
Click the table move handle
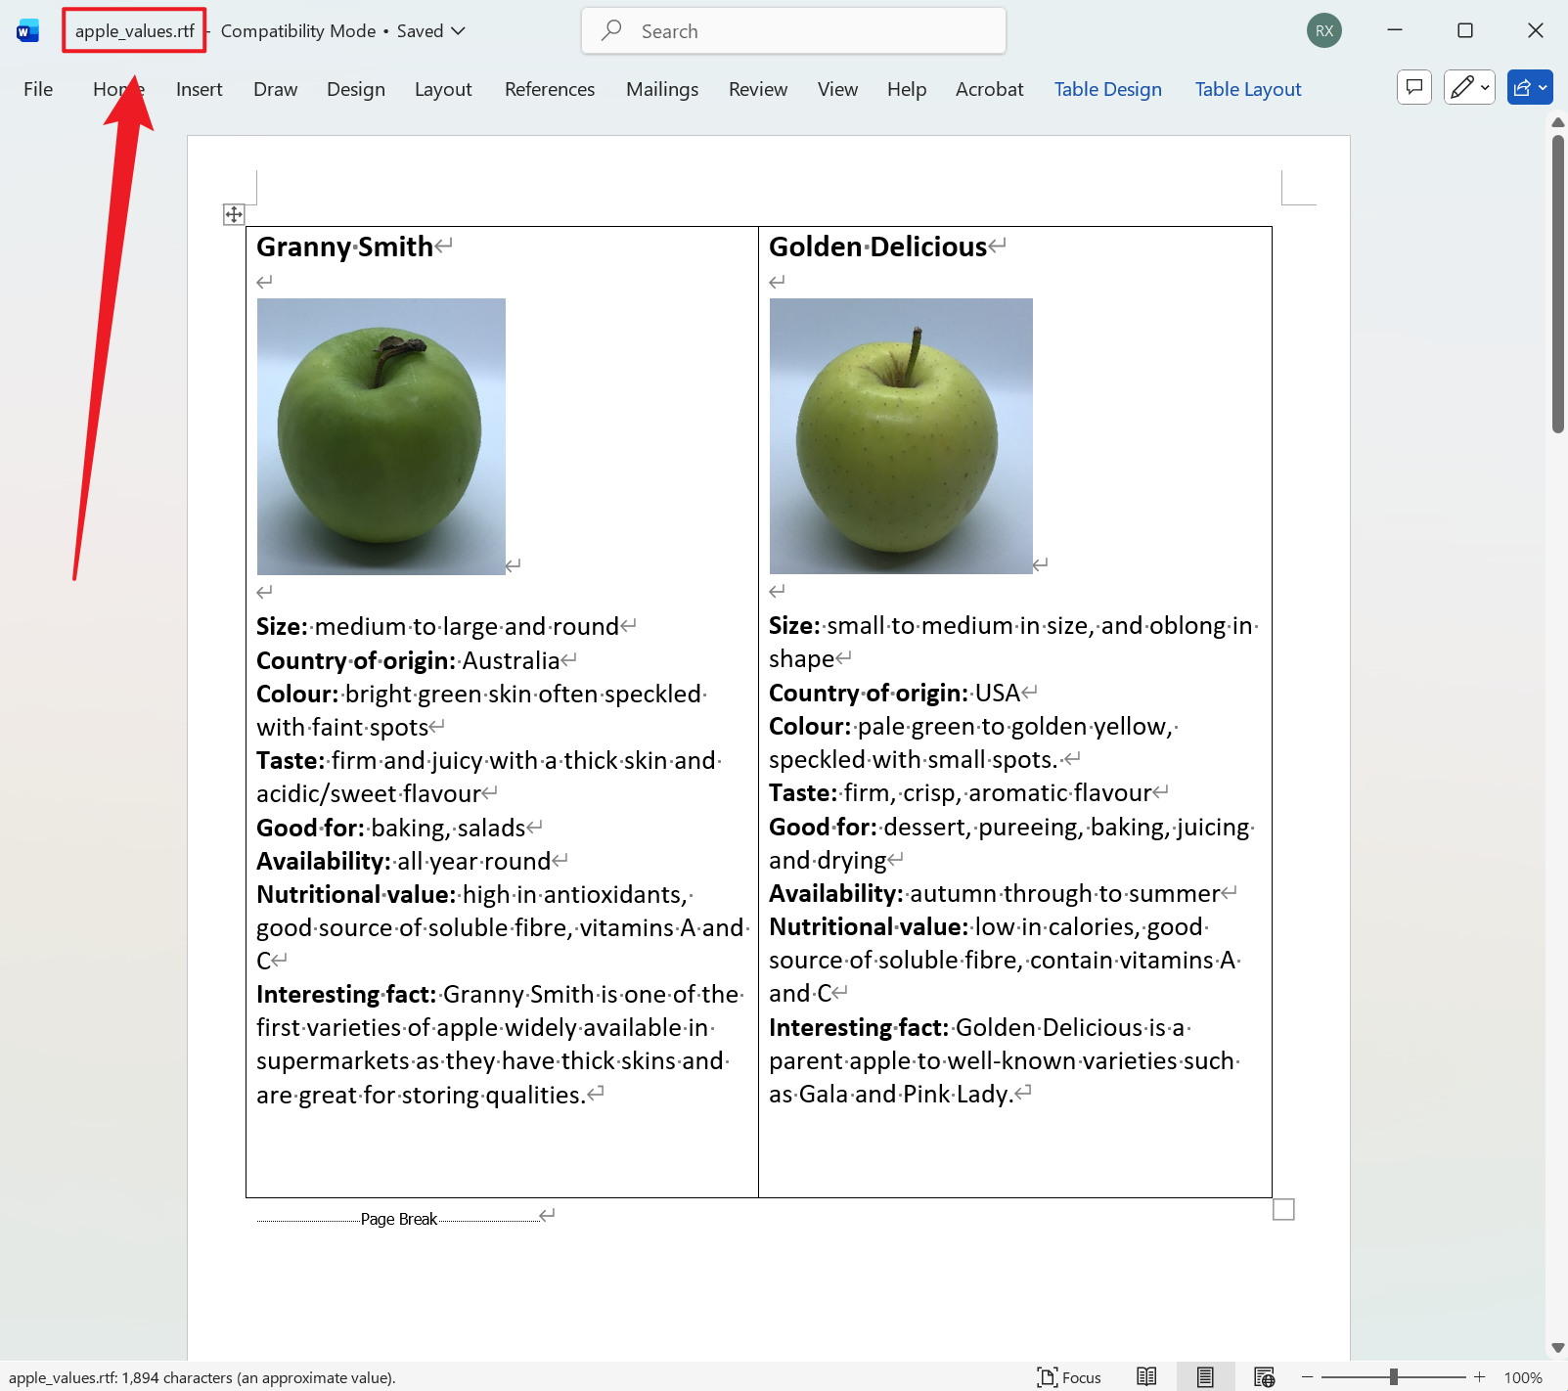pyautogui.click(x=234, y=214)
